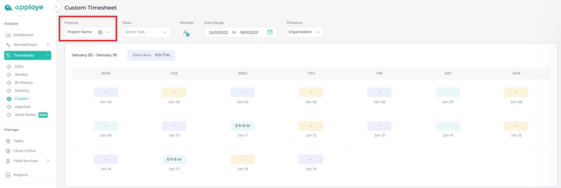Click the 'Custom Timesheet' page title
This screenshot has width=561, height=188.
tap(91, 8)
